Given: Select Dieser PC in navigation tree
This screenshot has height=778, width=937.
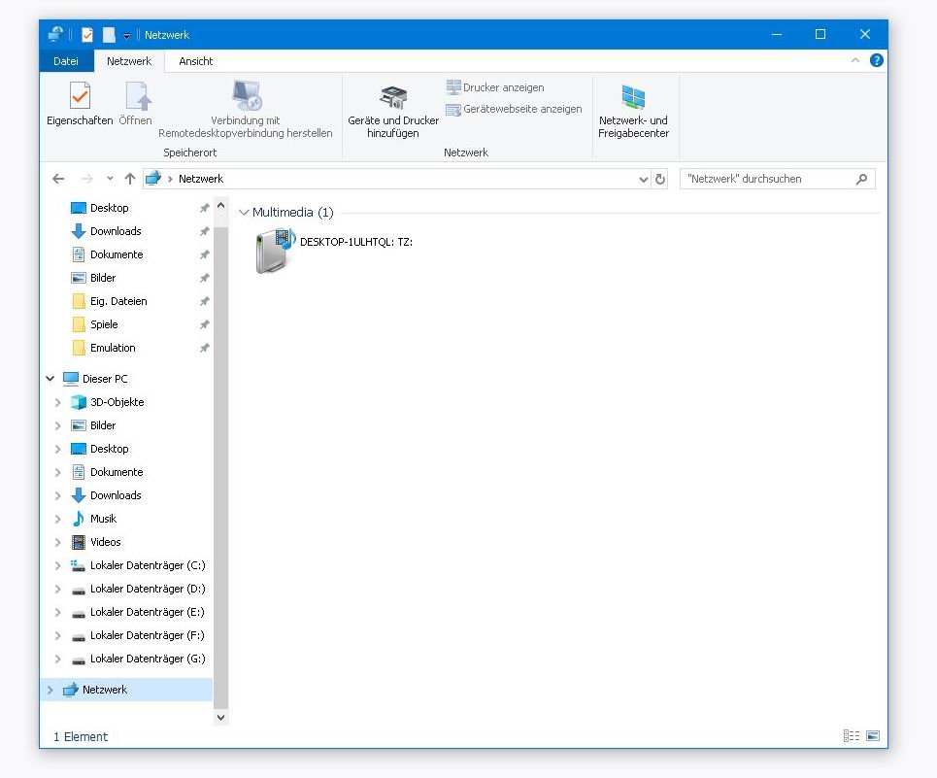Looking at the screenshot, I should point(104,379).
